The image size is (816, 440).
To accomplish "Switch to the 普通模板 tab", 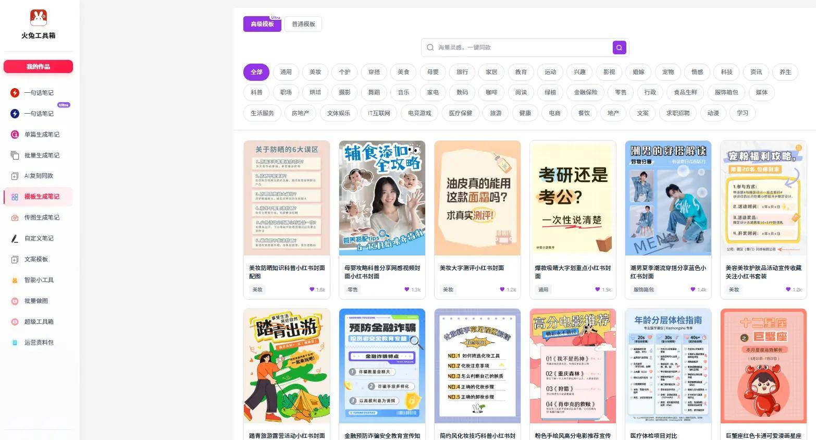I will [303, 24].
